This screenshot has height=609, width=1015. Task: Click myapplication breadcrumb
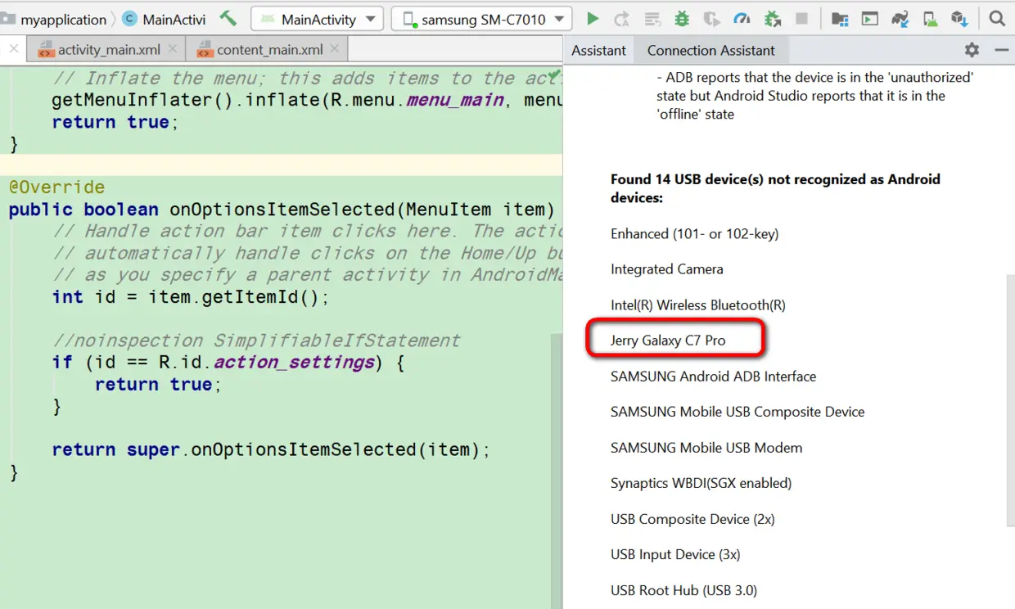pos(63,20)
